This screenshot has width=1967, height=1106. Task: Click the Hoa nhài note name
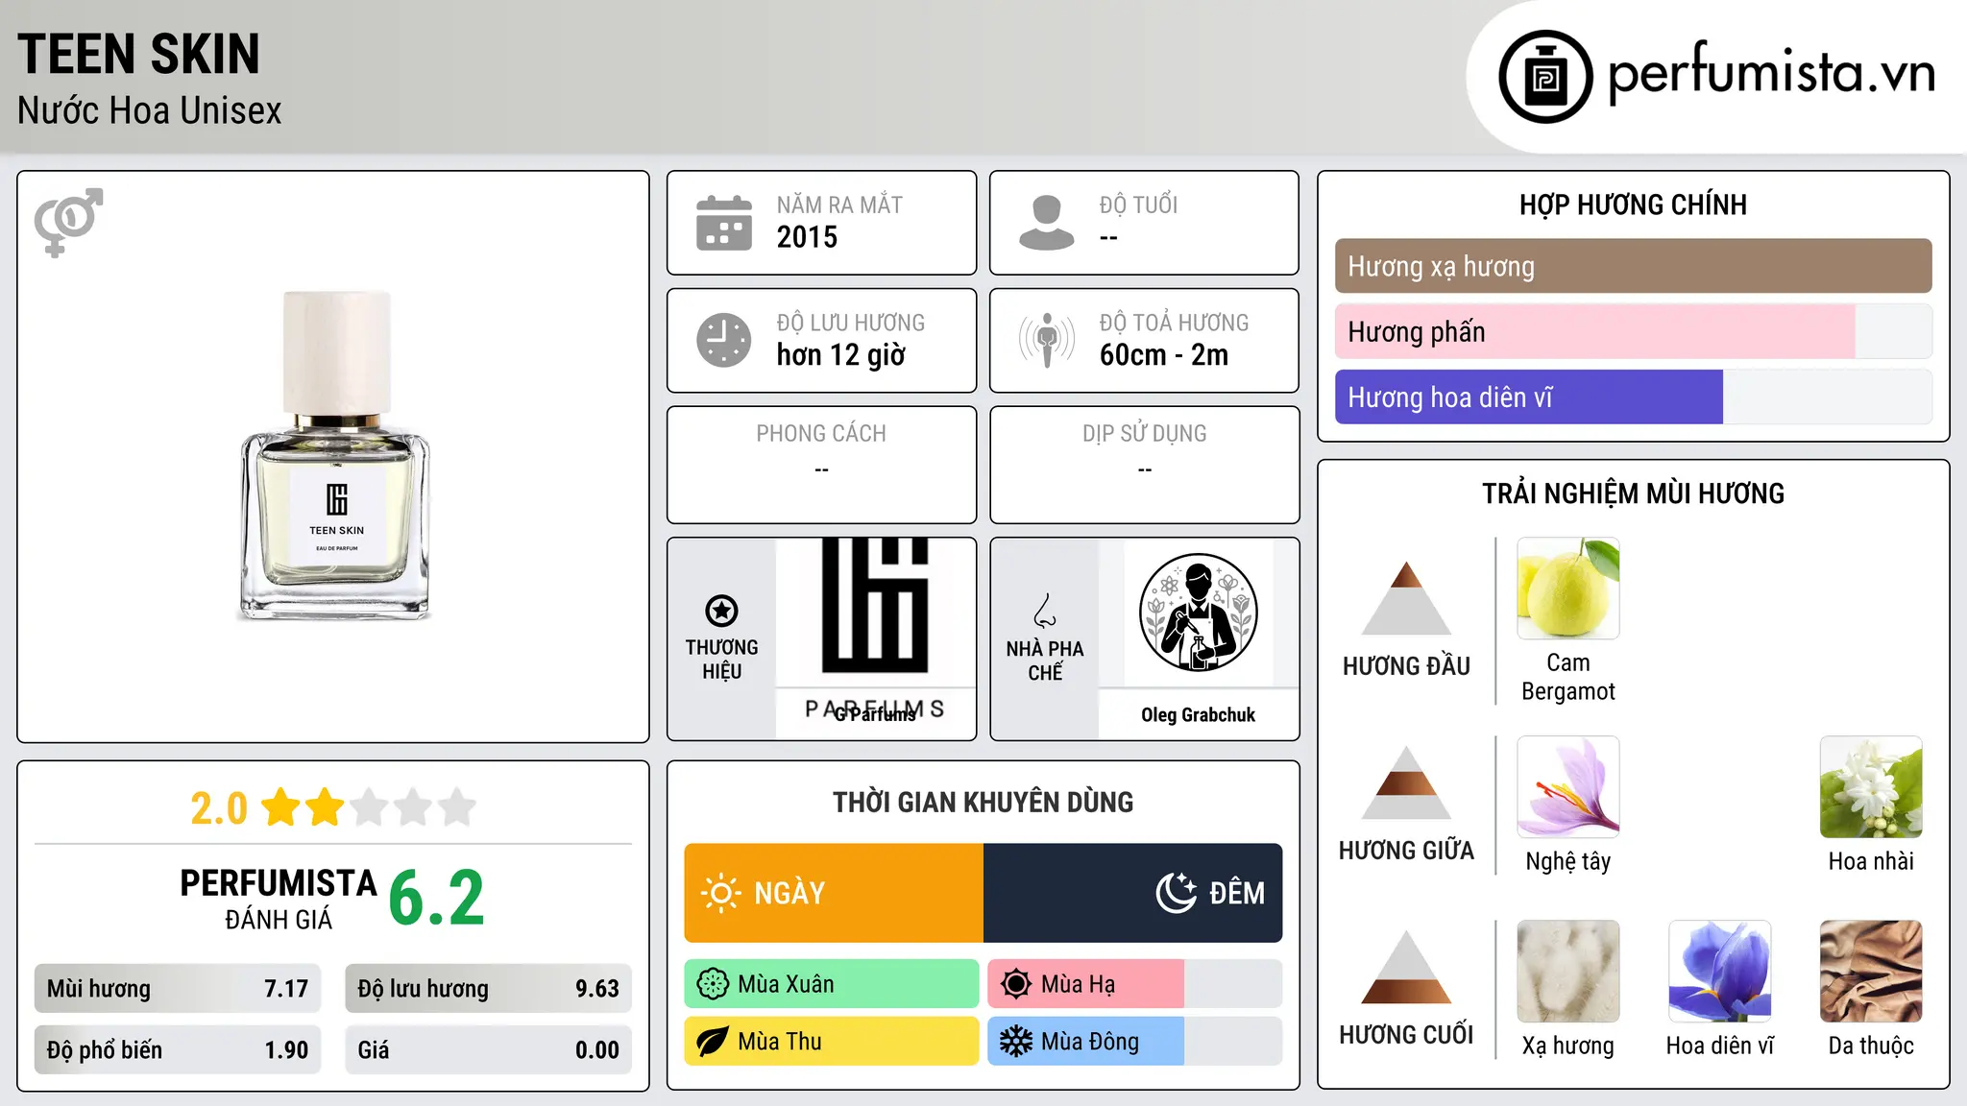1871,861
